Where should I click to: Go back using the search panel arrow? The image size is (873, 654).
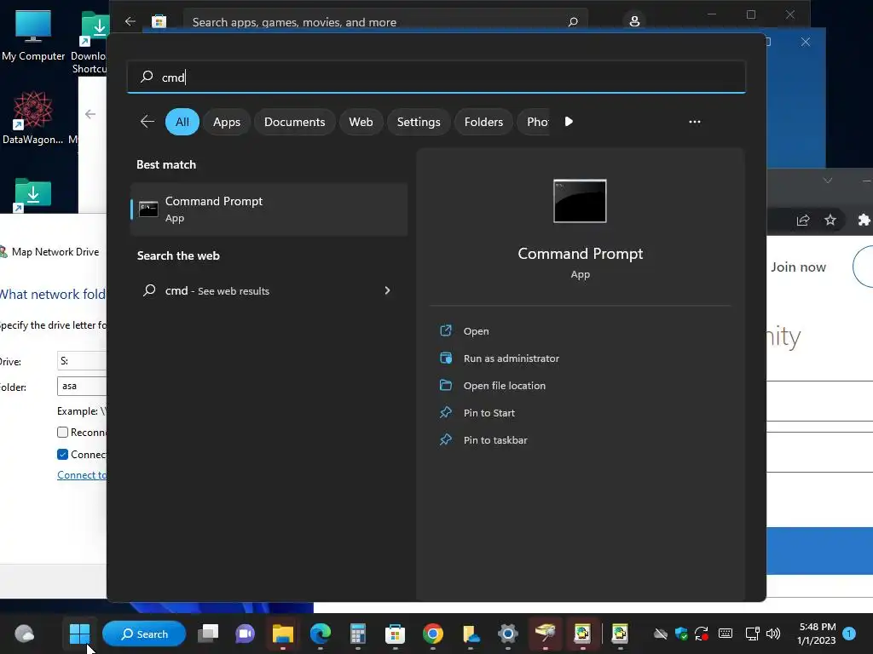tap(147, 122)
